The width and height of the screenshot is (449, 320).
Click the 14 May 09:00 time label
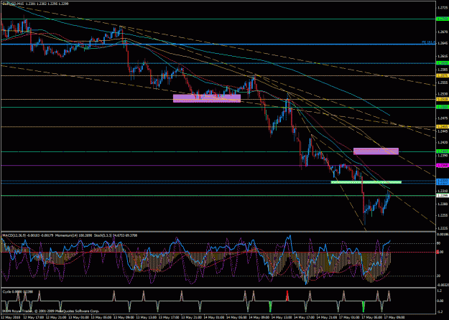point(259,317)
